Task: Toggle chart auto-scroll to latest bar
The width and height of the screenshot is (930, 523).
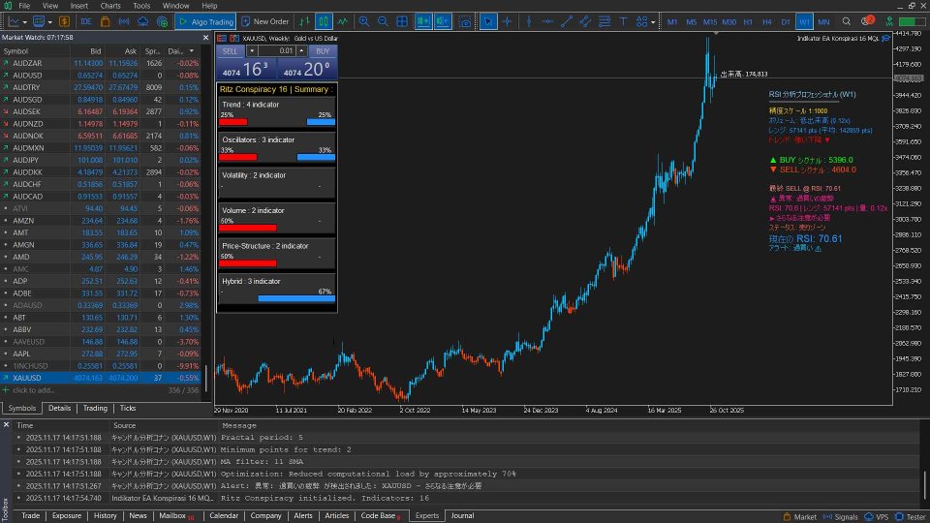Action: tap(423, 21)
